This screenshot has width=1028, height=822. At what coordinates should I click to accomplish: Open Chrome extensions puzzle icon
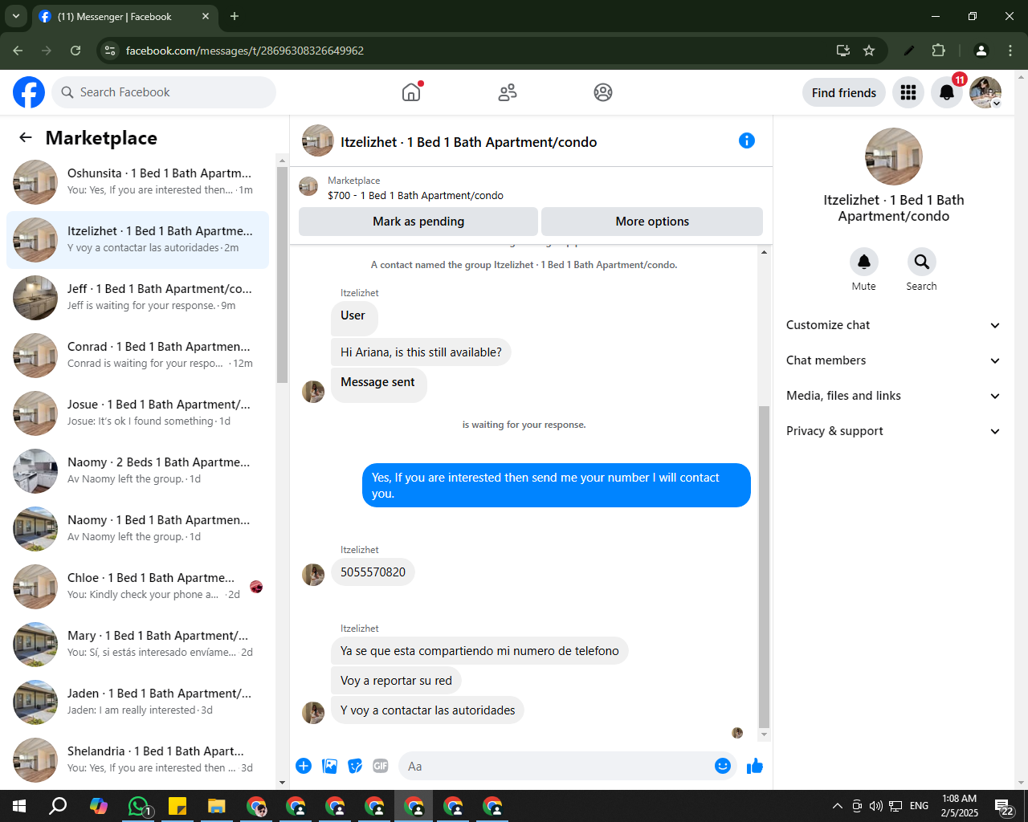938,51
